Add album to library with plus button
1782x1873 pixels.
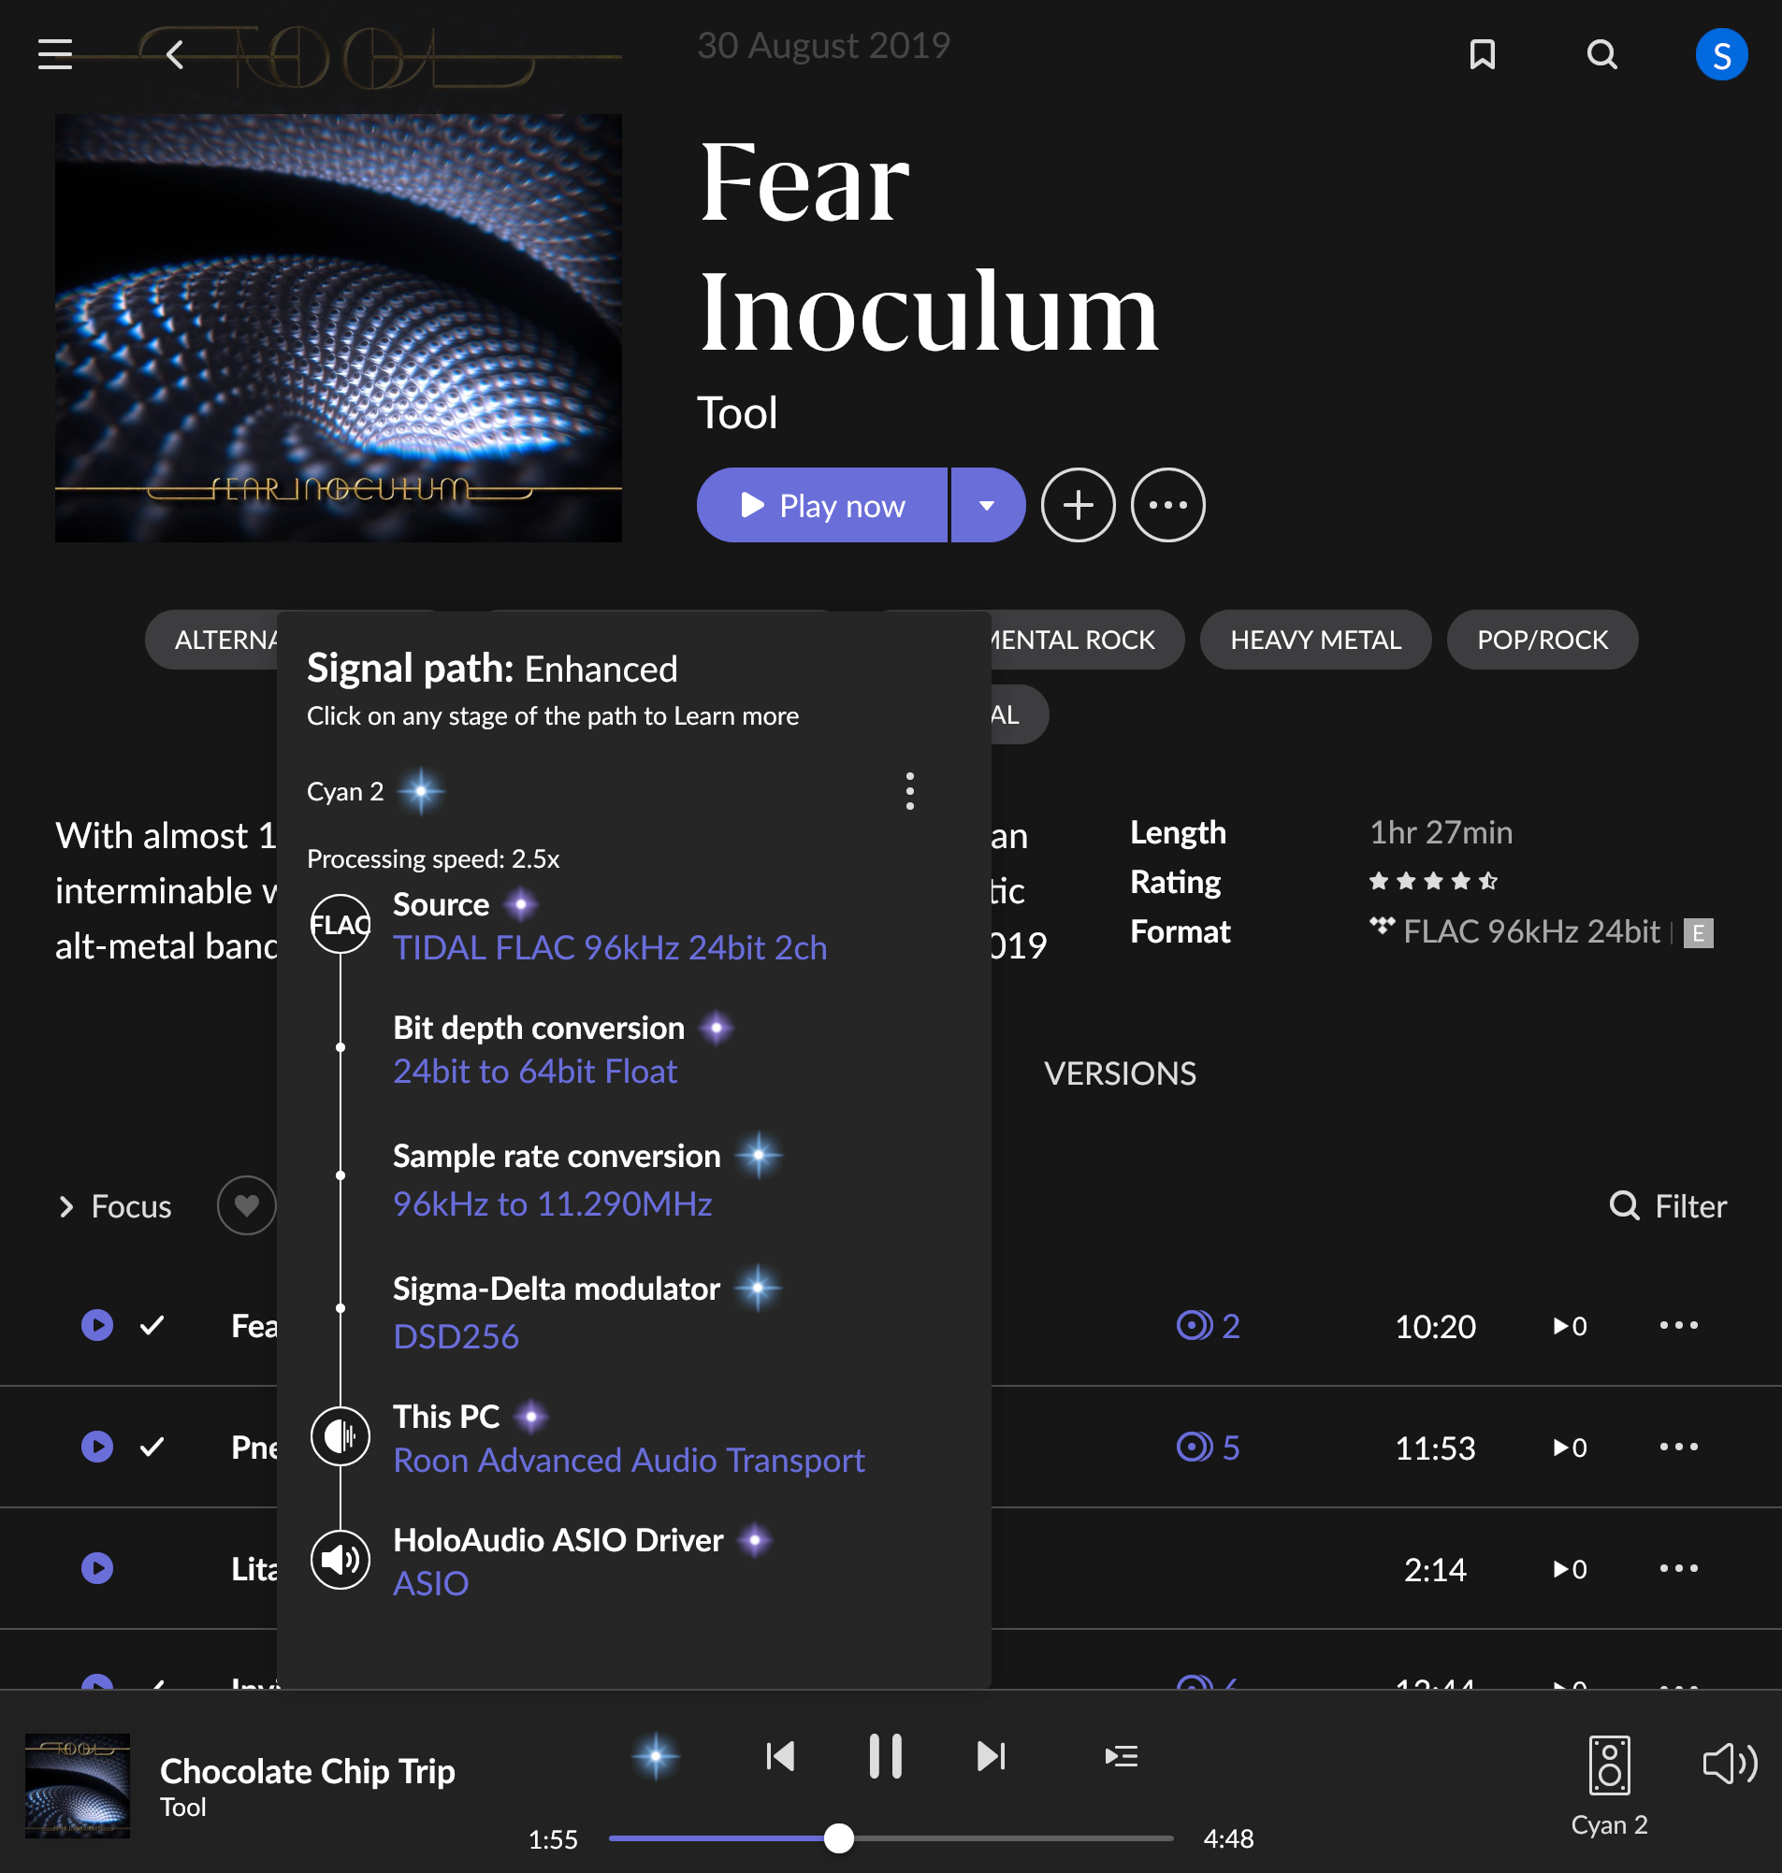[x=1078, y=505]
